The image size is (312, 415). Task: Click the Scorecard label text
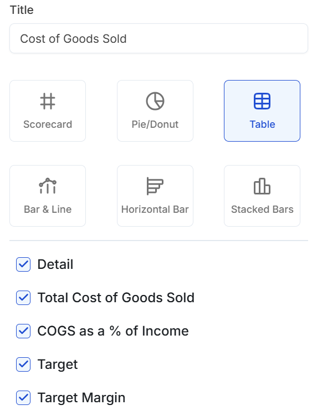(48, 124)
